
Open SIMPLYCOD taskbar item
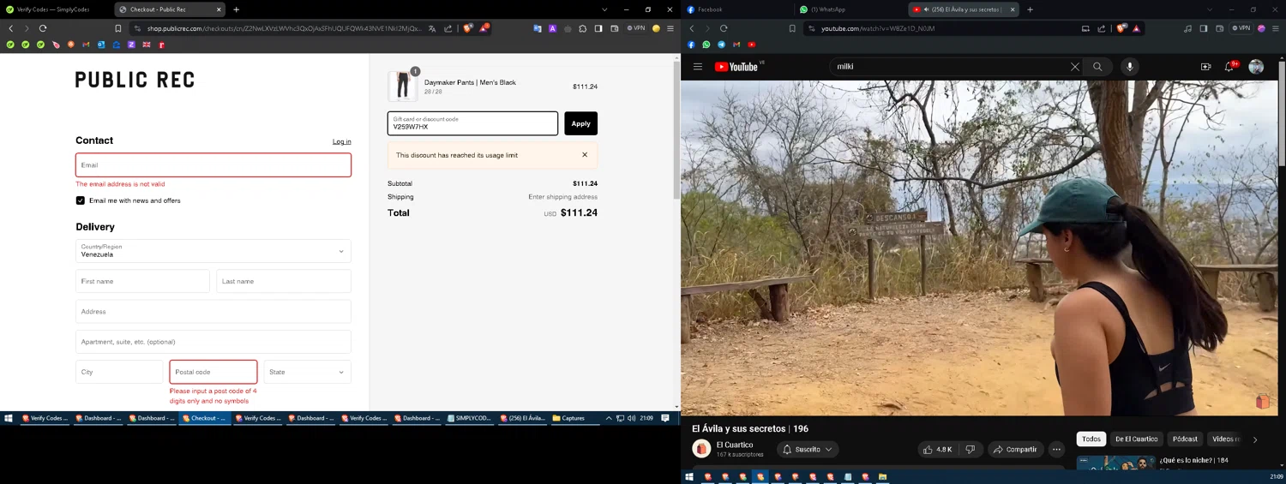469,418
